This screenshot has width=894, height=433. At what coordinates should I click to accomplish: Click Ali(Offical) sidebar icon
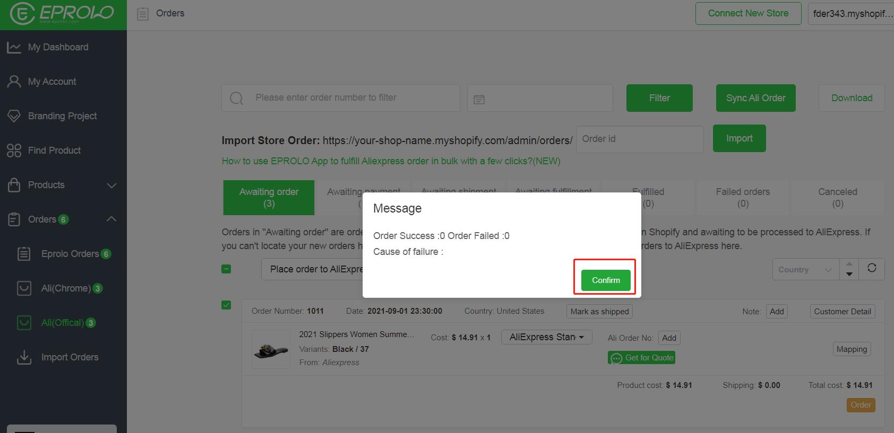(24, 323)
